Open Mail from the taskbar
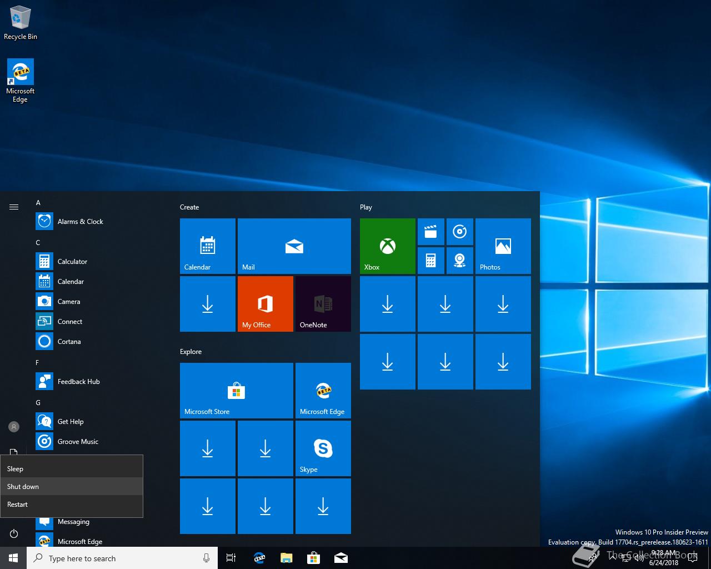This screenshot has height=569, width=711. [341, 558]
